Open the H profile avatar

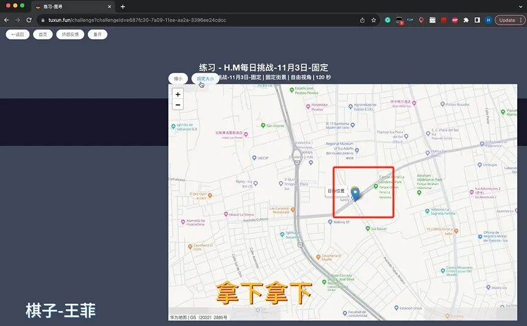point(489,20)
